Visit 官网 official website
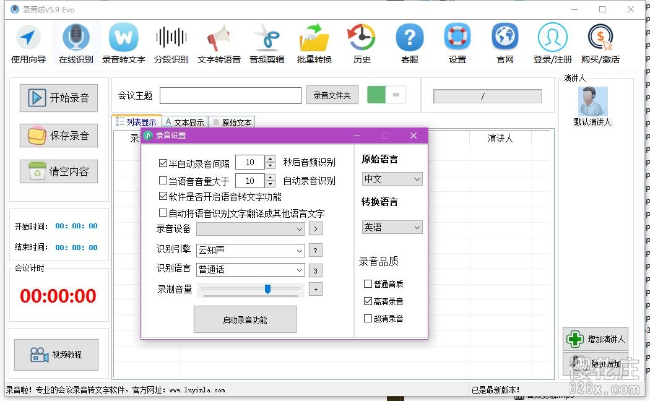The height and width of the screenshot is (401, 650). 505,43
